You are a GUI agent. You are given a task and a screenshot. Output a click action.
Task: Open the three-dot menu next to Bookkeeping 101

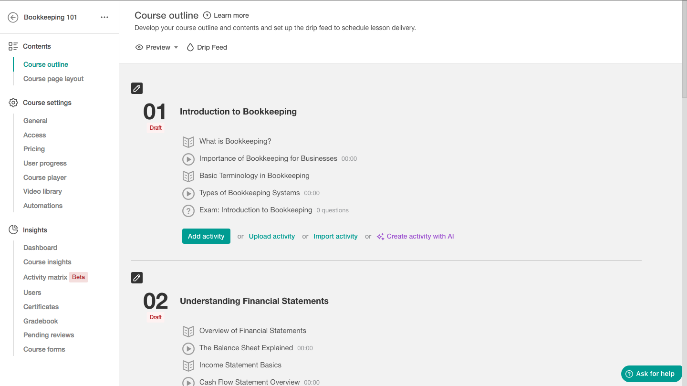104,17
